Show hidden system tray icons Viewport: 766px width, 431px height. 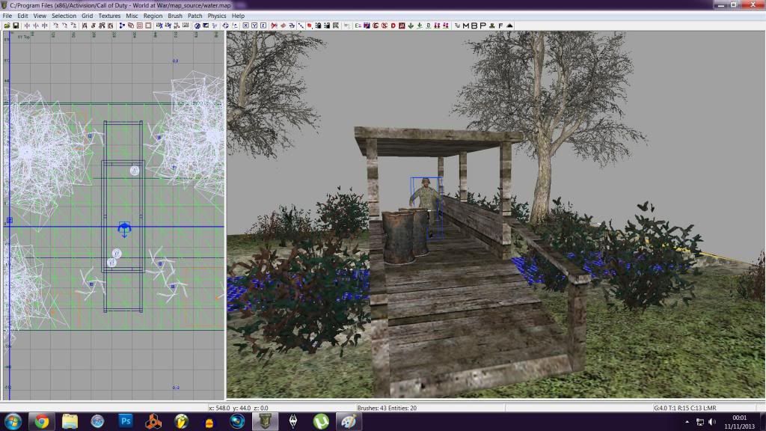coord(687,421)
